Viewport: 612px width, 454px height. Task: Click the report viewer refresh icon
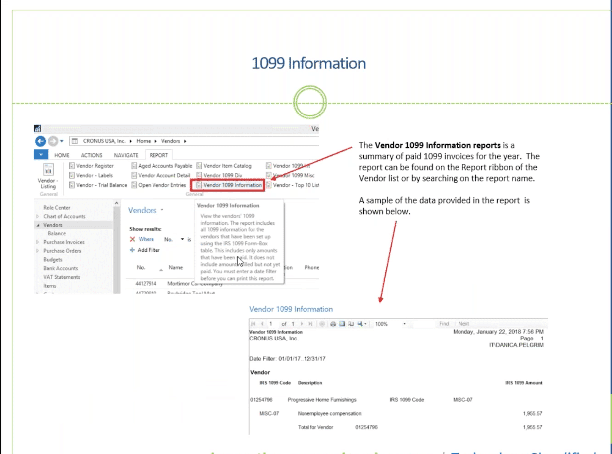tap(322, 324)
